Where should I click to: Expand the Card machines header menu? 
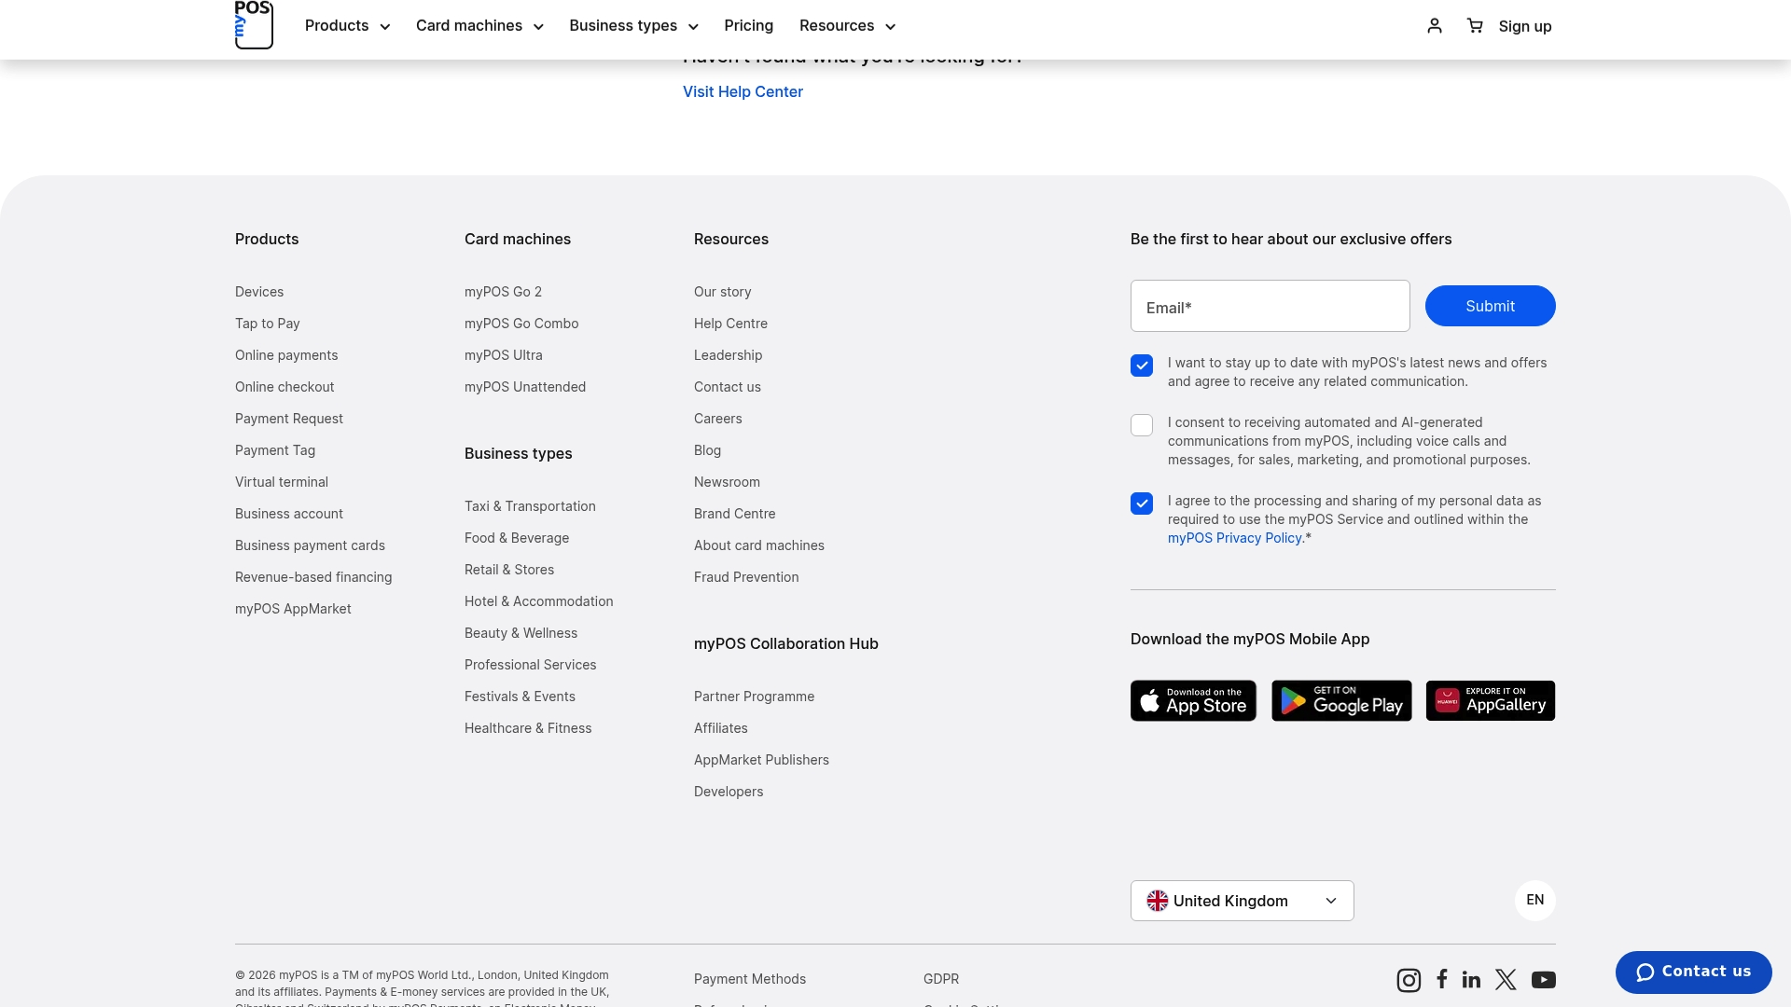pos(479,26)
